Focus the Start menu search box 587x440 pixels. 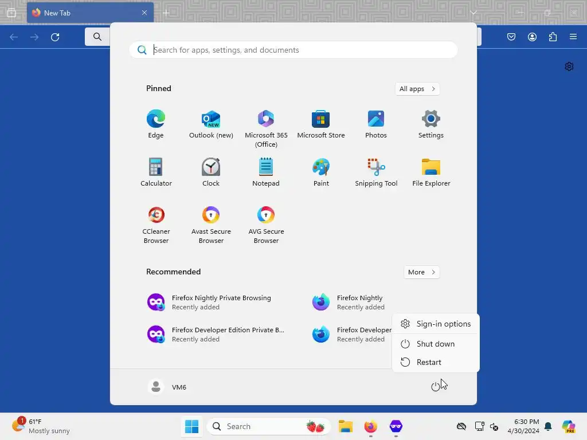tap(293, 50)
